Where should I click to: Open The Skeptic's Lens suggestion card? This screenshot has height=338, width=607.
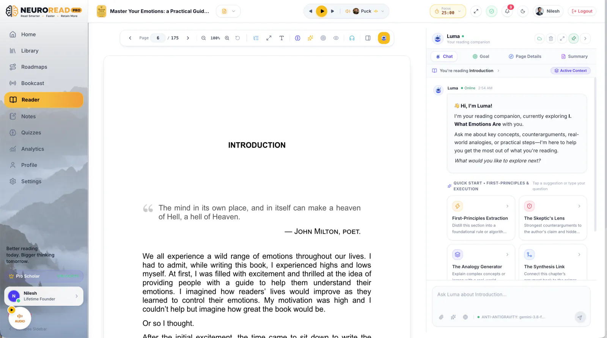point(553,218)
